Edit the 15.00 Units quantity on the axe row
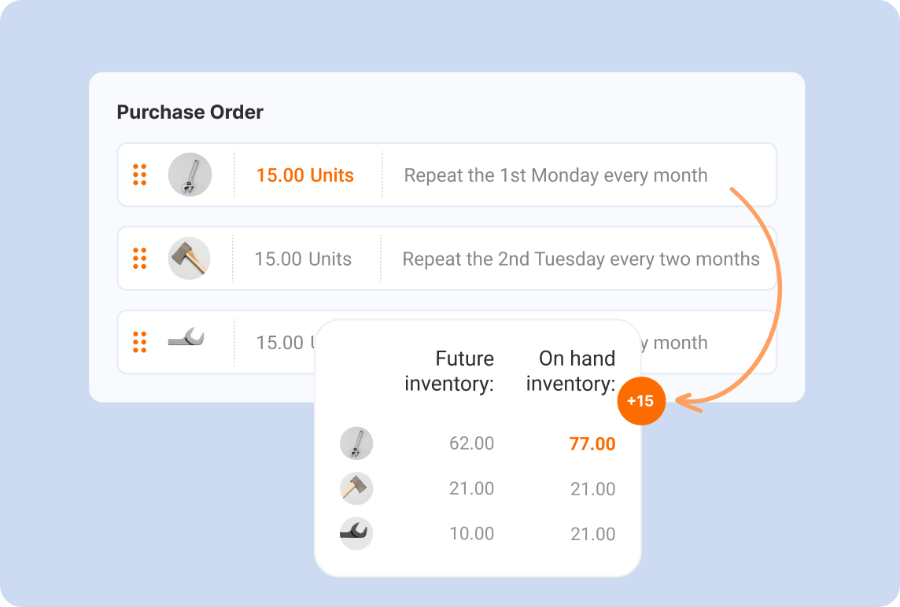This screenshot has width=900, height=607. (303, 259)
